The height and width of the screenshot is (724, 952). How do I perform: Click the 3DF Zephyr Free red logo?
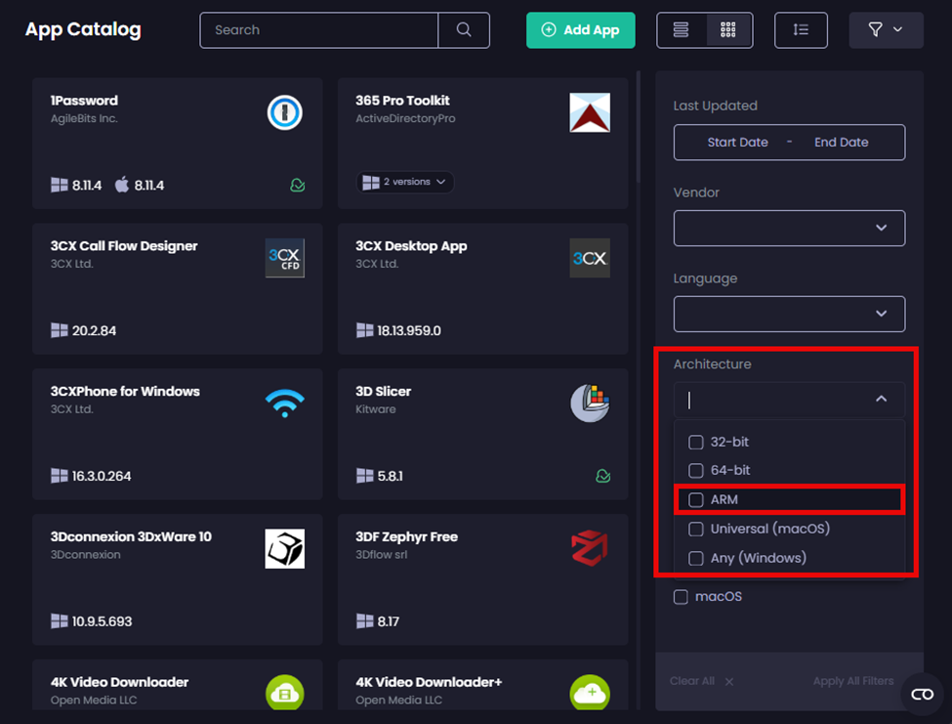589,548
